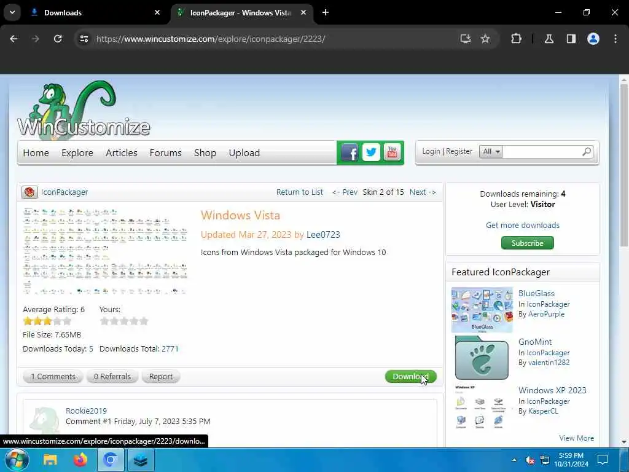The width and height of the screenshot is (629, 472).
Task: Go to the Prev skin link
Action: pos(345,192)
